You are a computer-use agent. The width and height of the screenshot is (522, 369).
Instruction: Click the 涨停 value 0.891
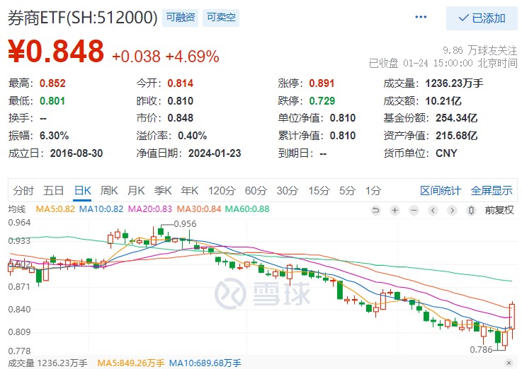pos(322,83)
